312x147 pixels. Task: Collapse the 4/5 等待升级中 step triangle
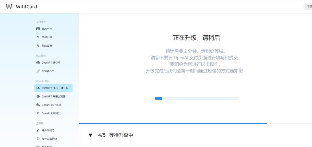90,135
